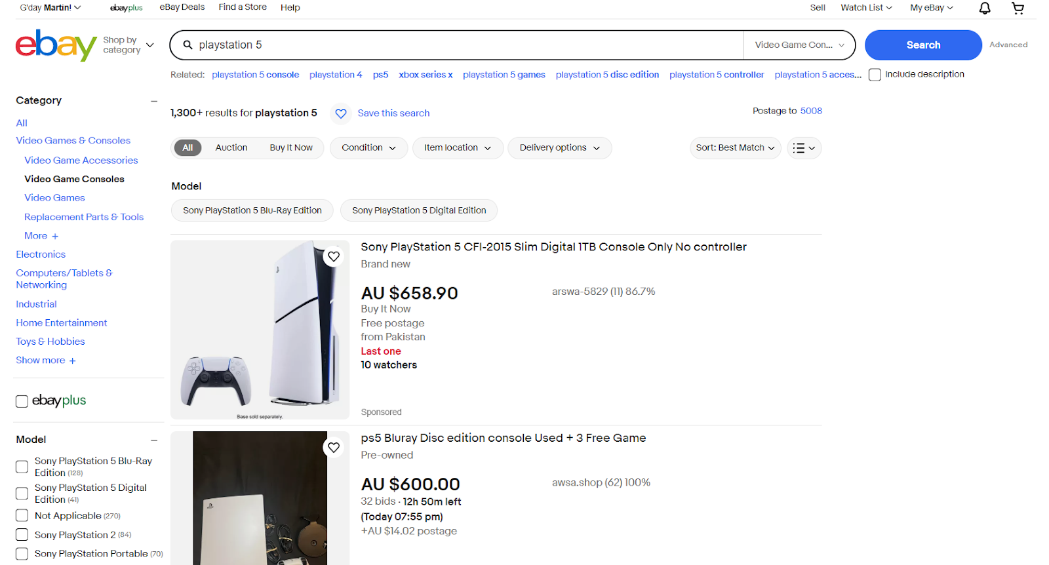Check the Not Applicable model filter
This screenshot has width=1049, height=565.
point(22,516)
